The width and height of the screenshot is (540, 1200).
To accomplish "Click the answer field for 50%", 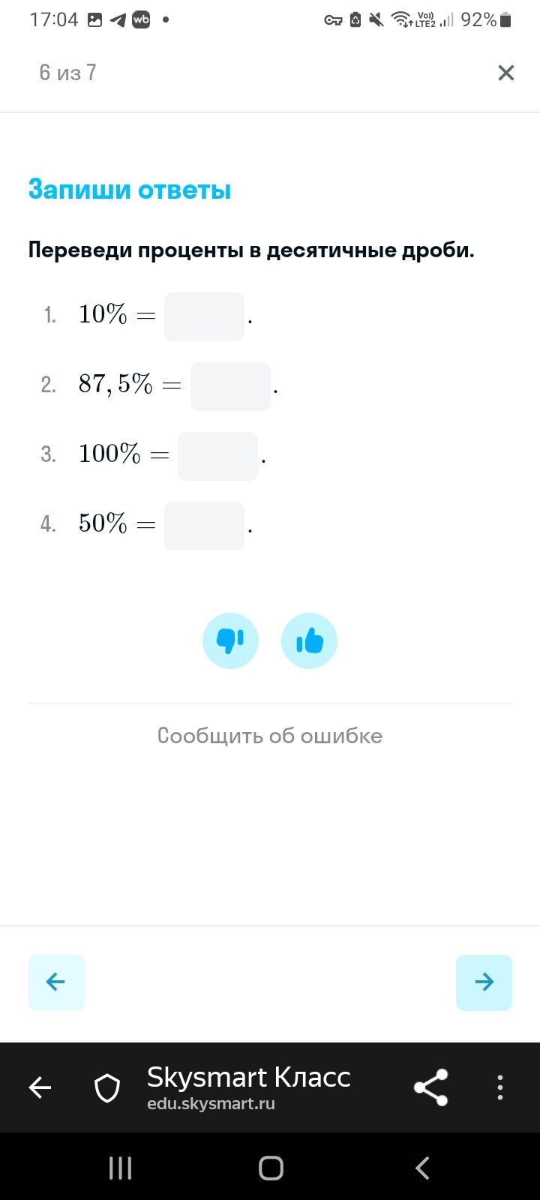I will click(x=204, y=526).
